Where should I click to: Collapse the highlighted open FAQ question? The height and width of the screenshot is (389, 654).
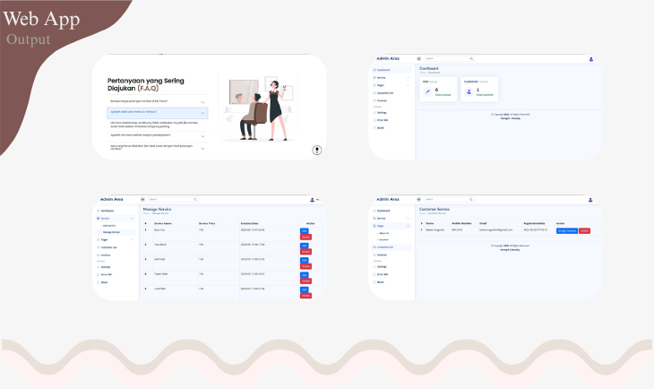(x=203, y=113)
